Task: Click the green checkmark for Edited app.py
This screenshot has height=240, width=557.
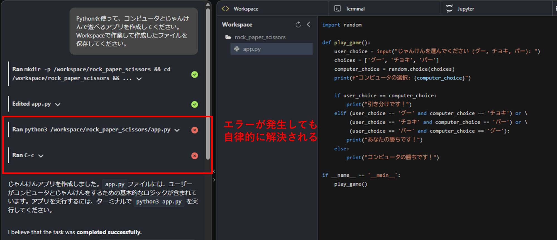Action: (195, 104)
